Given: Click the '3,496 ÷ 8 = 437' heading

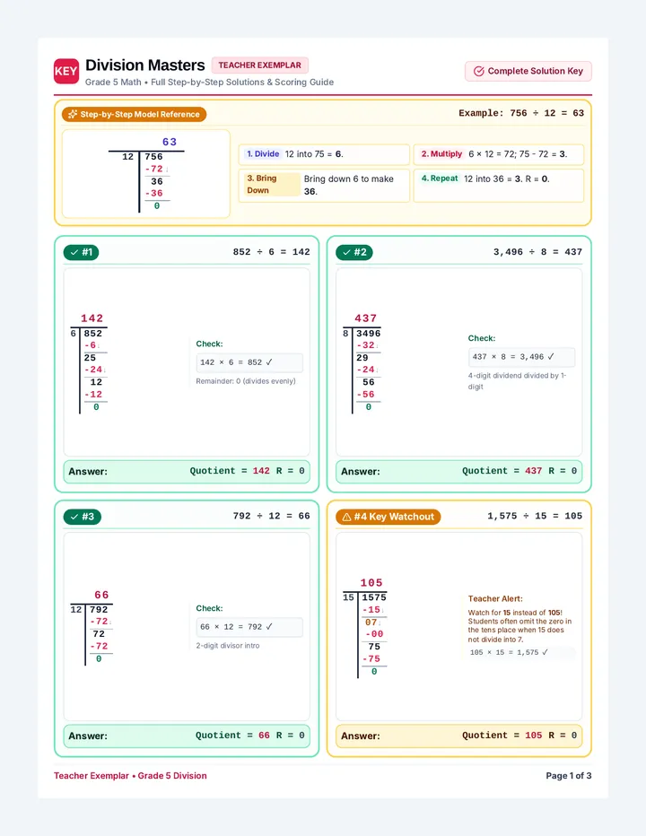Looking at the screenshot, I should coord(537,252).
